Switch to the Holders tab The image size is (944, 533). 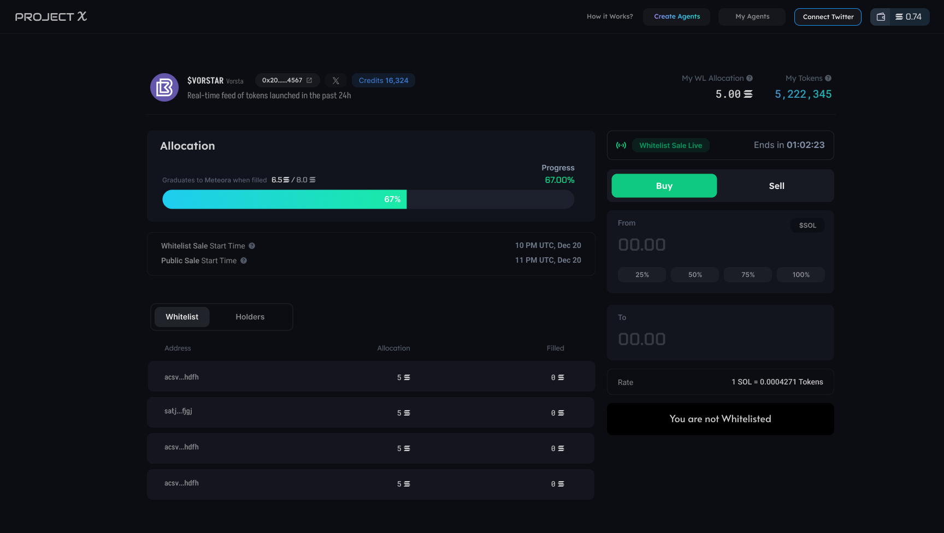(x=250, y=317)
